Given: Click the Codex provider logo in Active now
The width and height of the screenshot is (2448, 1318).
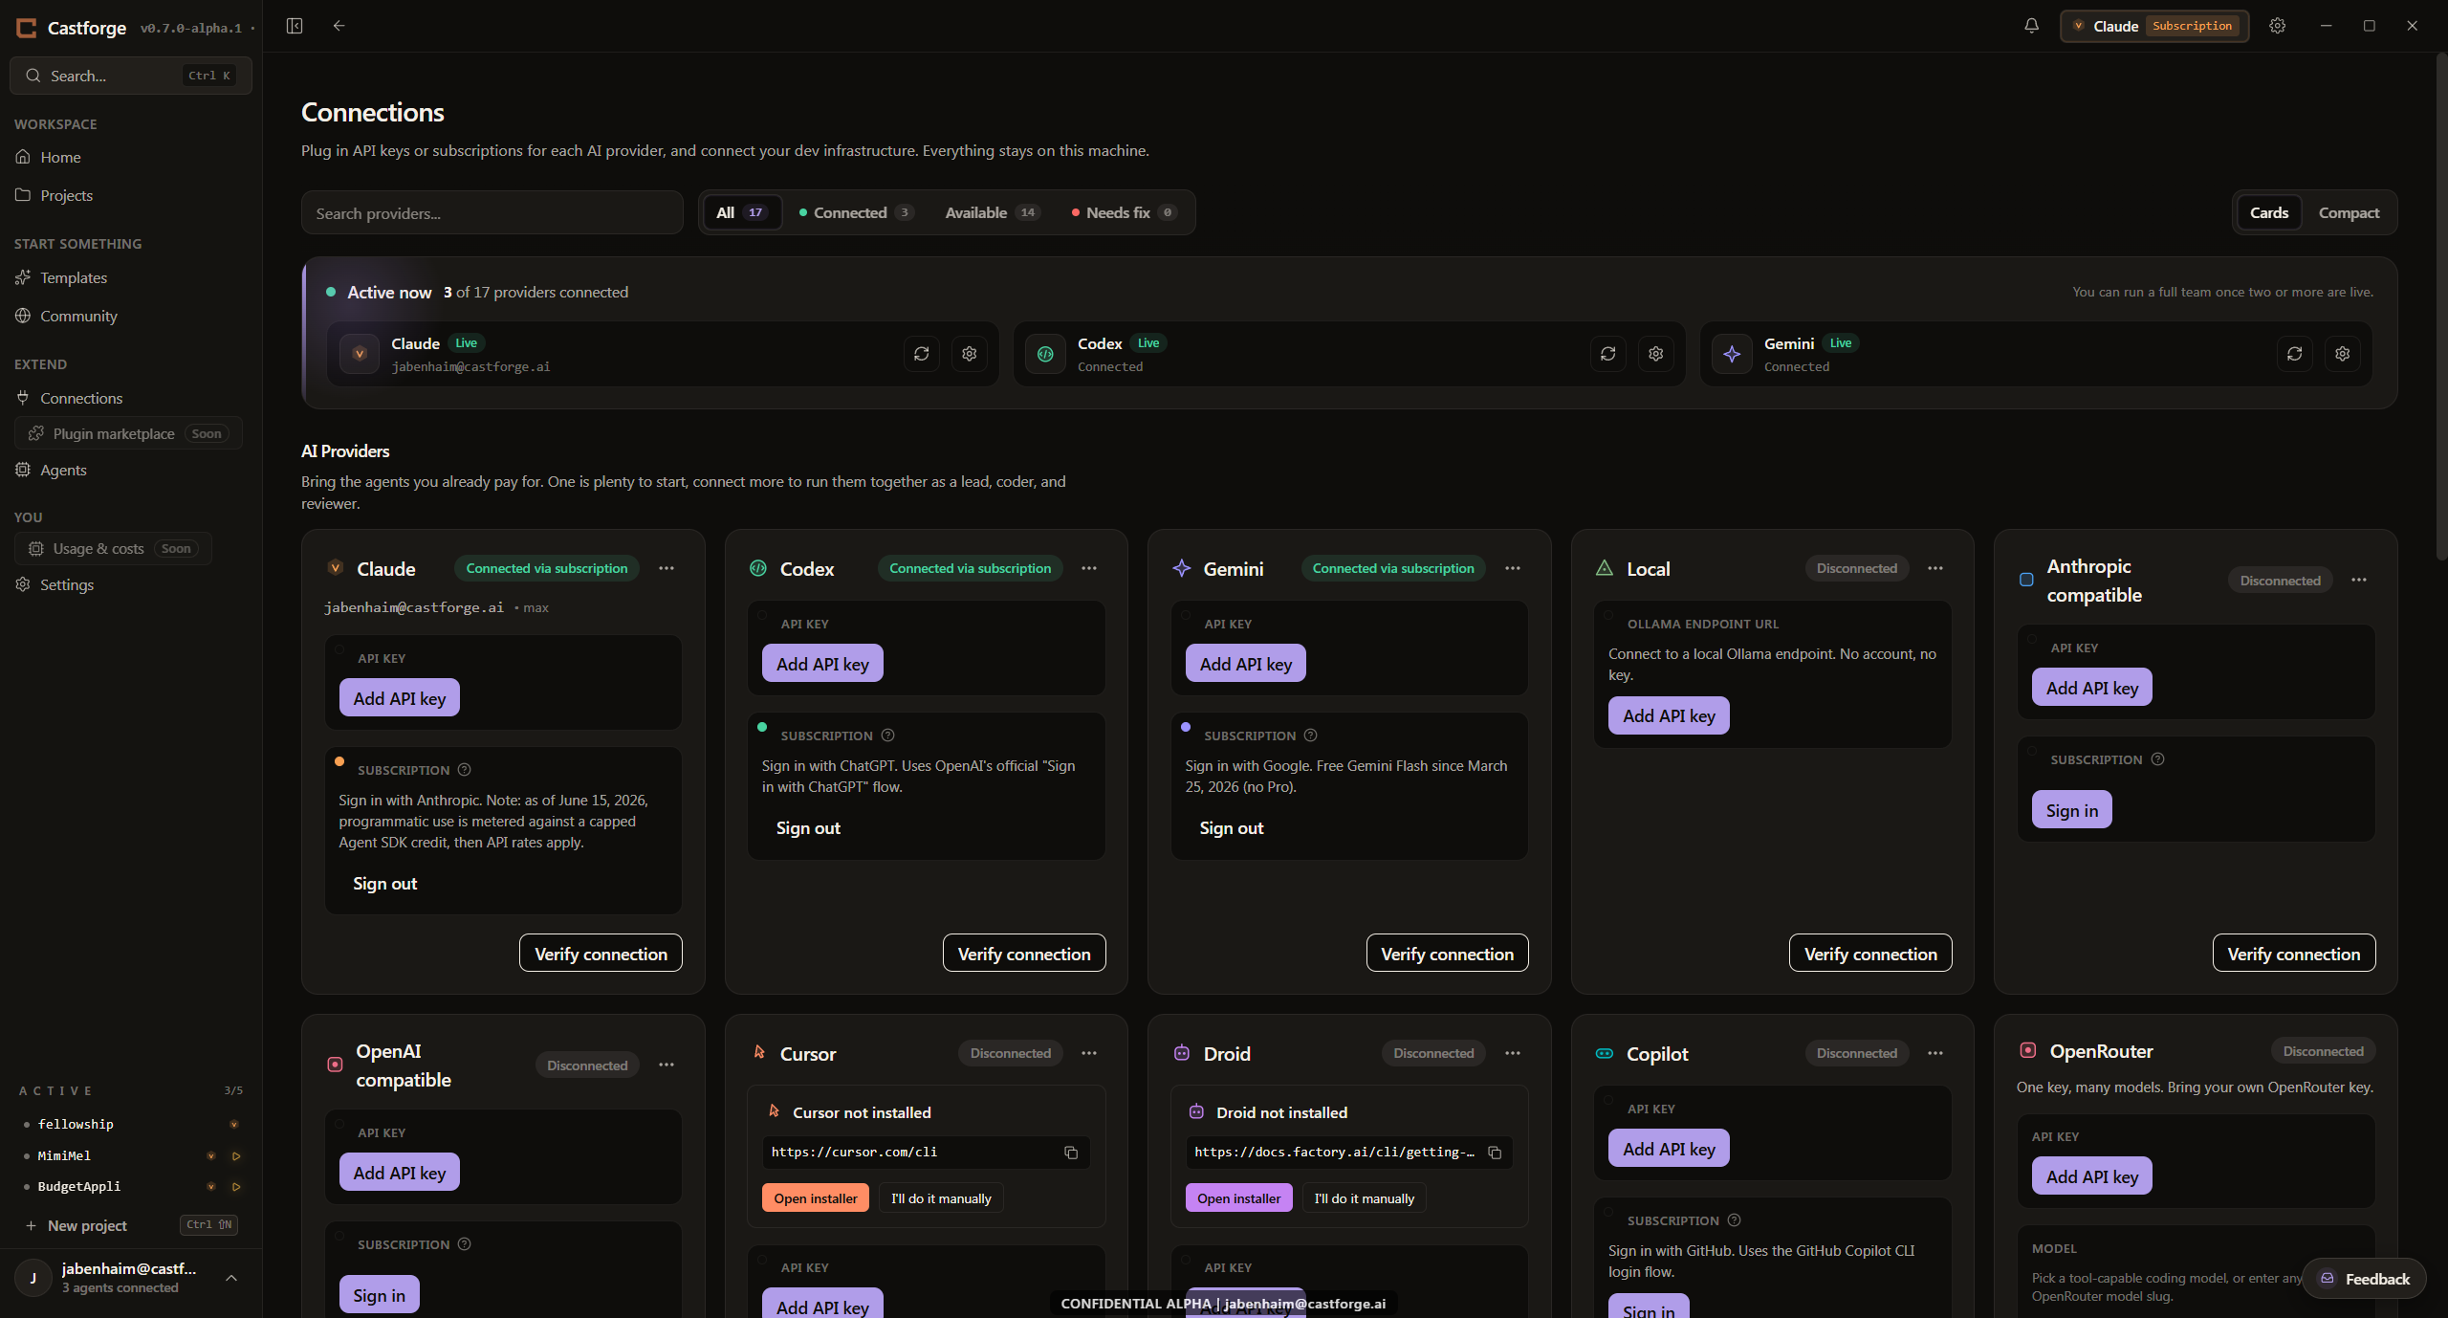Looking at the screenshot, I should 1045,354.
